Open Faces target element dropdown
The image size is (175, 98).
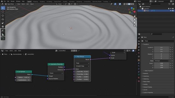(x=56, y=73)
